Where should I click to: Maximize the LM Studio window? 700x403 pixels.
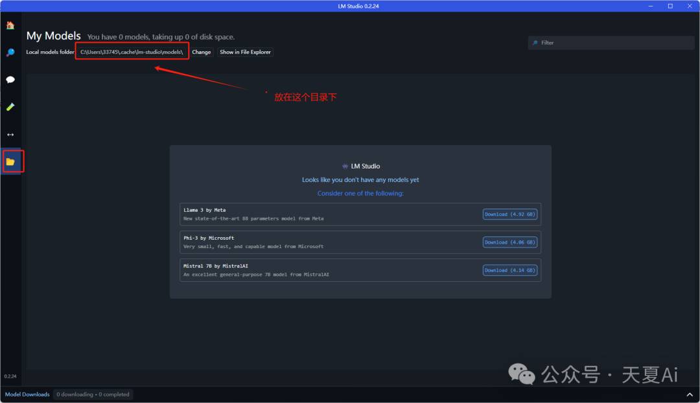pos(670,6)
